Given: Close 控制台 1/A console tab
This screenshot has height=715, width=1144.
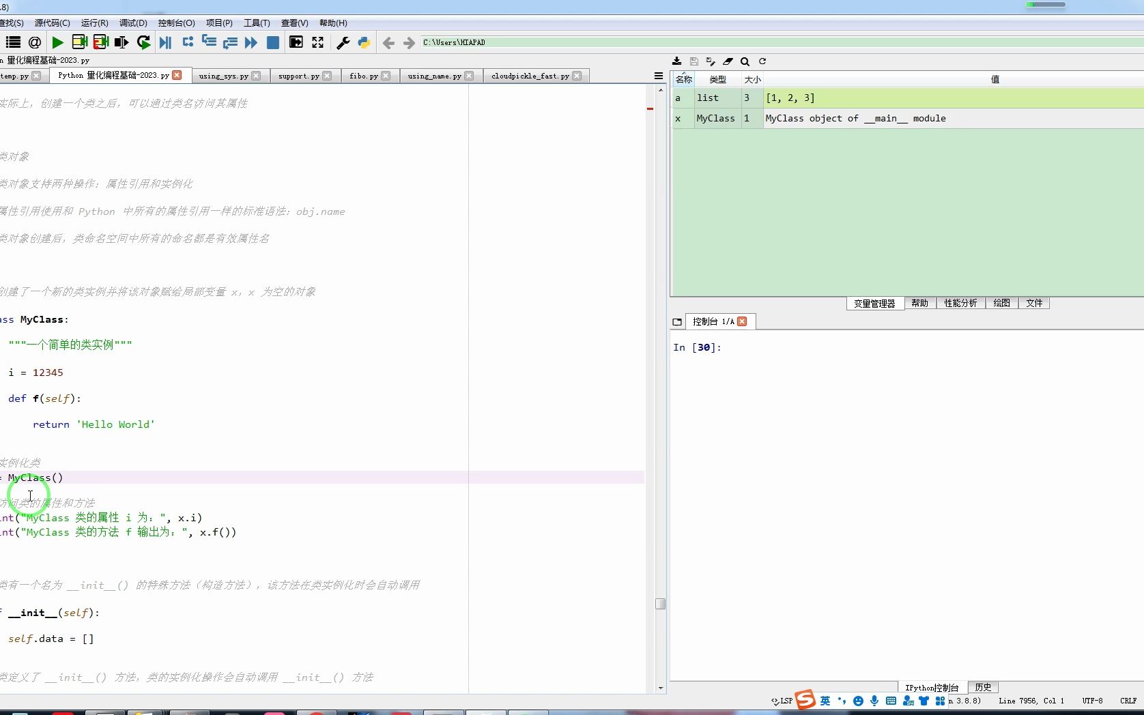Looking at the screenshot, I should tap(742, 321).
